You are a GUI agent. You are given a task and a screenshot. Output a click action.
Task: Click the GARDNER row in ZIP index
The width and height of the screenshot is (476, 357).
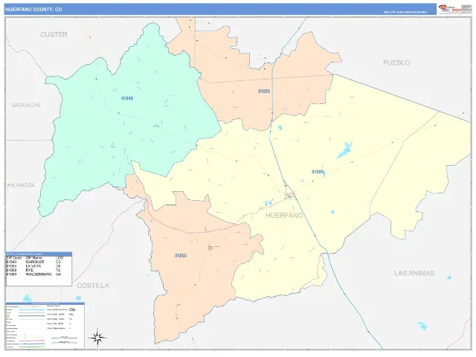(x=33, y=262)
